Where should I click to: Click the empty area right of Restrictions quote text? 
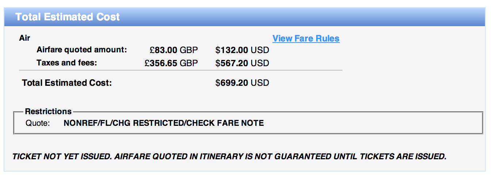(365, 123)
